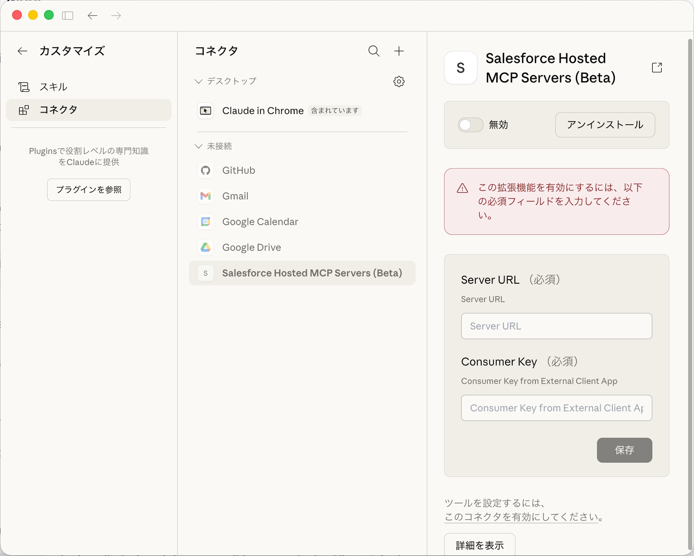Click the search icon in コネクタ header
This screenshot has height=556, width=694.
[374, 51]
